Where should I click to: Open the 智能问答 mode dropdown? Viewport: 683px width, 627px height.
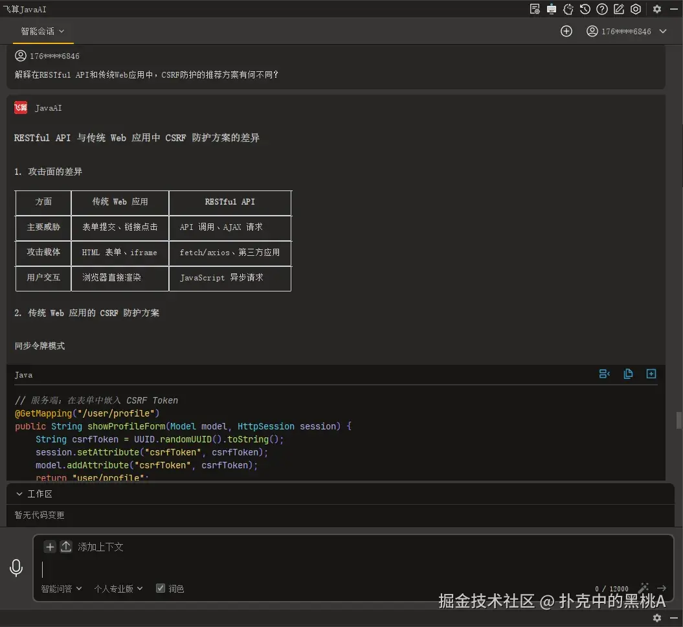click(62, 589)
